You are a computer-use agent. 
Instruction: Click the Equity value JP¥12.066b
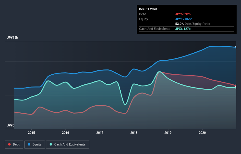point(184,19)
